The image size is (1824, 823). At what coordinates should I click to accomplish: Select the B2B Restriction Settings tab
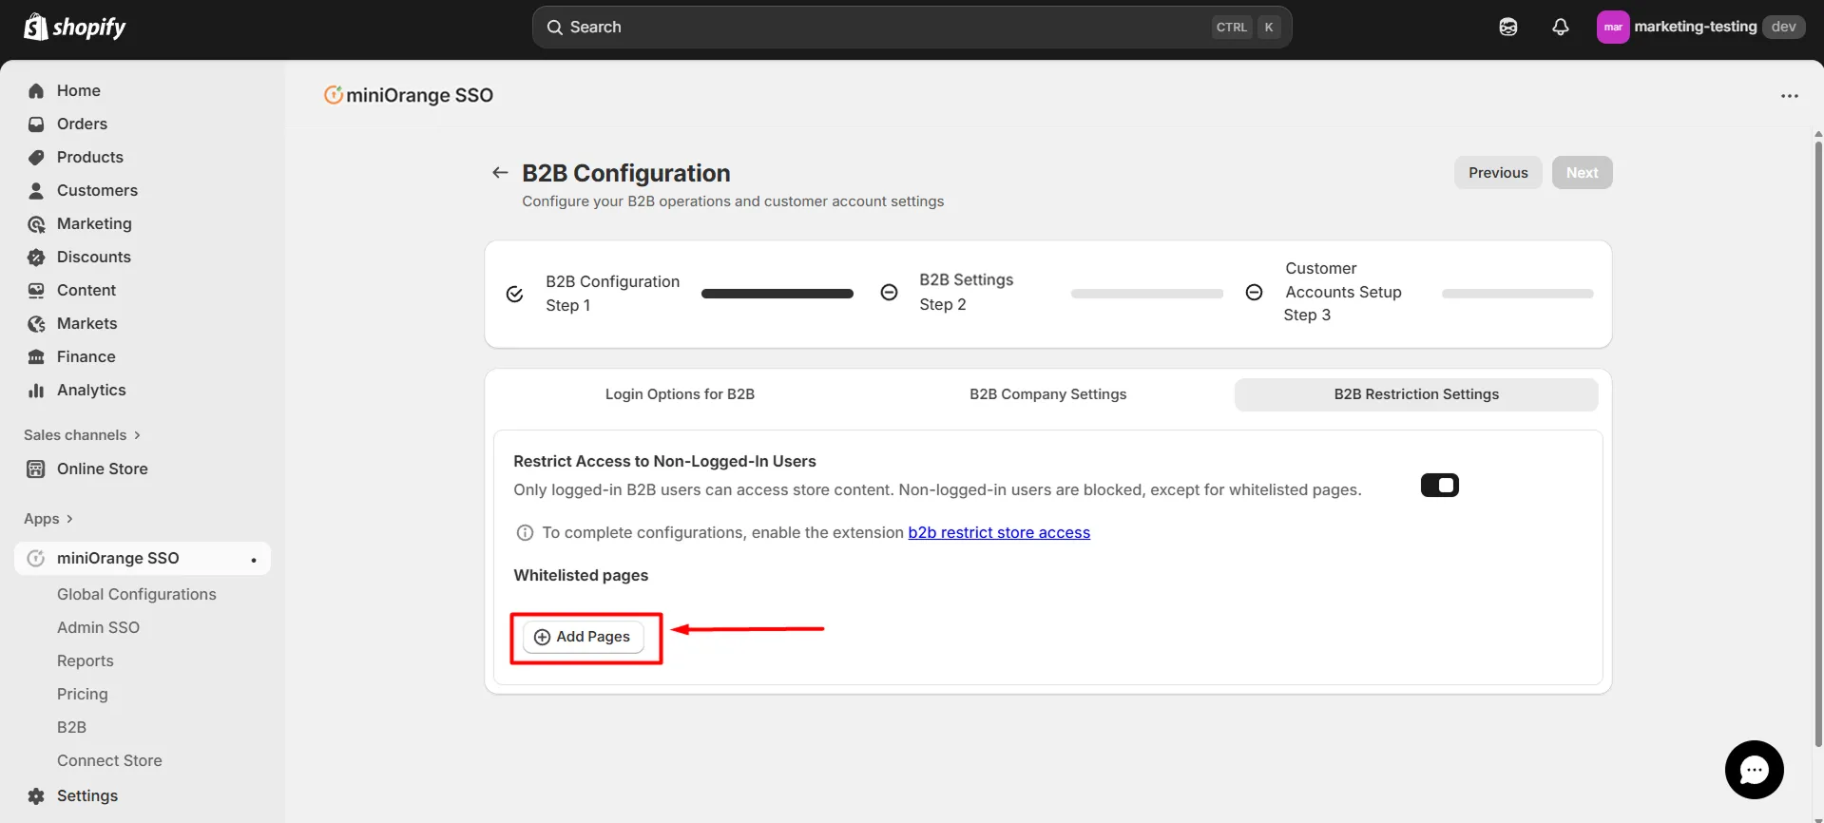click(1416, 394)
